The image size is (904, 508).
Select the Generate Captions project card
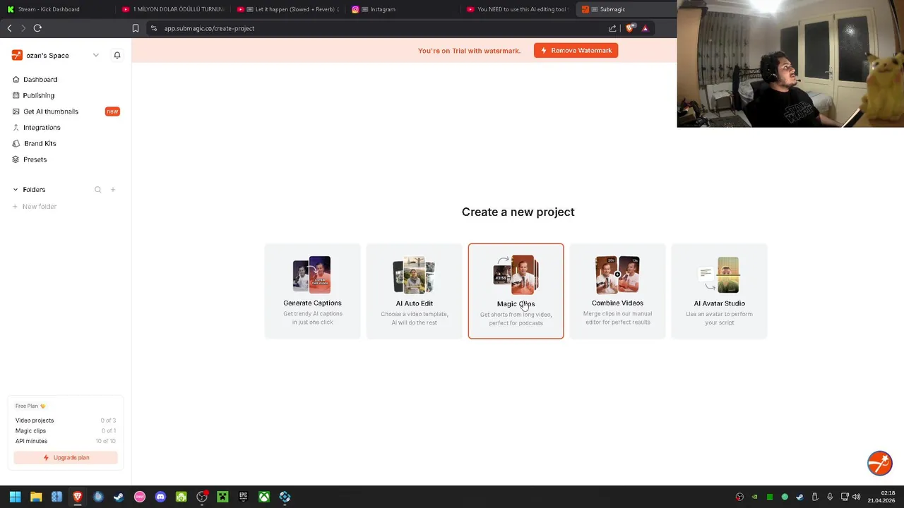[x=312, y=291]
